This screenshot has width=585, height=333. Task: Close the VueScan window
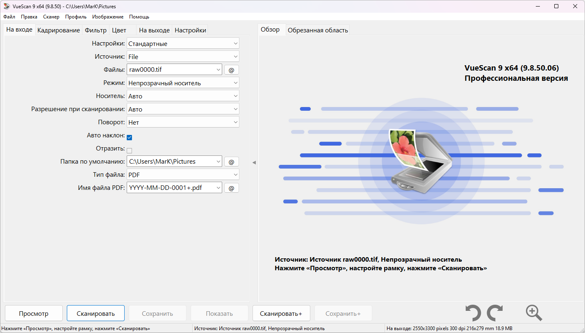pyautogui.click(x=575, y=6)
